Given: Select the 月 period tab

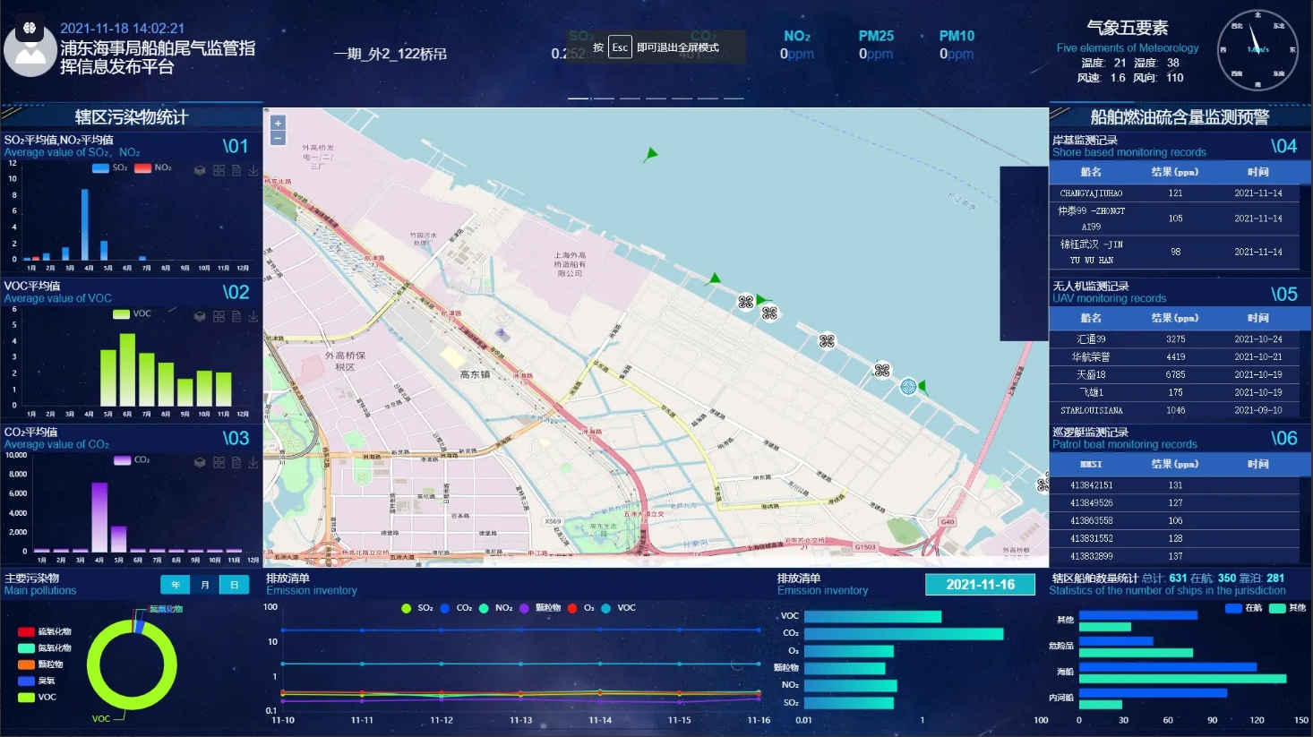Looking at the screenshot, I should 205,585.
